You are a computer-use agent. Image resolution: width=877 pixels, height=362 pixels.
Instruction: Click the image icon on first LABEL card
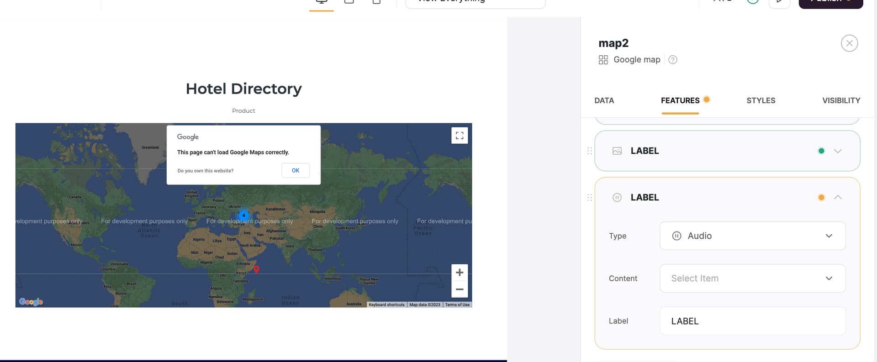(617, 151)
